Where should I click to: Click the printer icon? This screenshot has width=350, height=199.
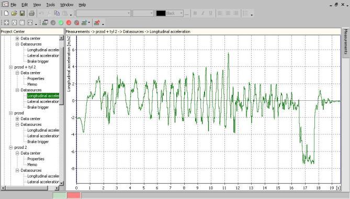(x=32, y=14)
